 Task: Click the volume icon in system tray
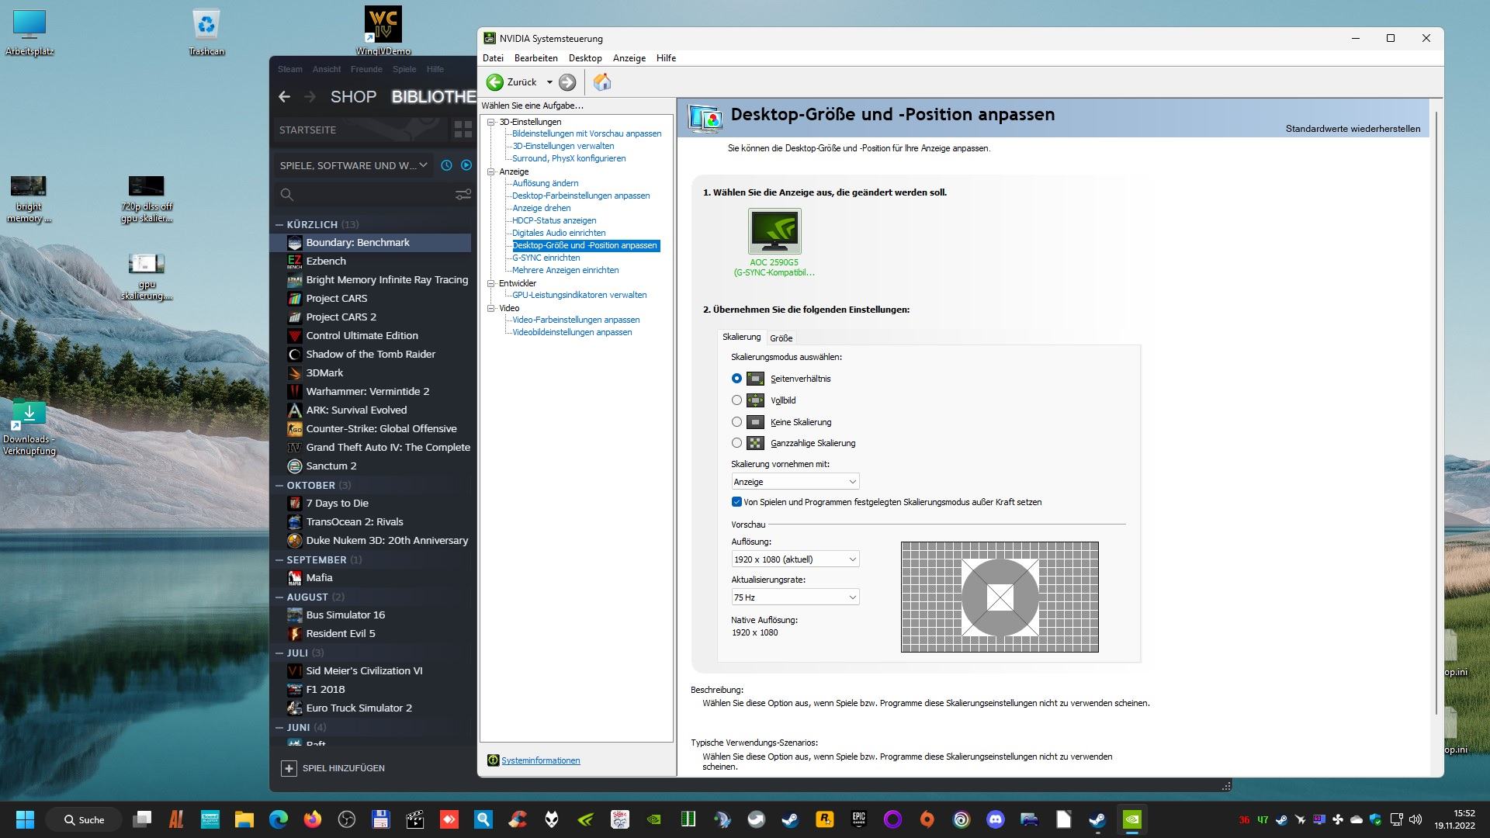coord(1415,819)
